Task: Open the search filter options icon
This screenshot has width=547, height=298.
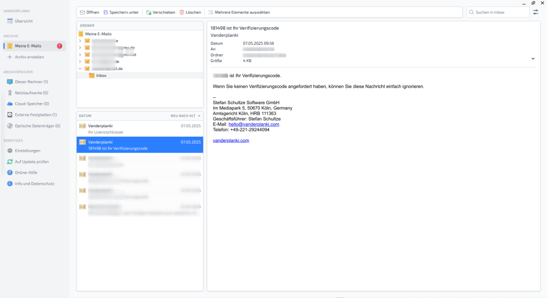Action: click(x=536, y=12)
